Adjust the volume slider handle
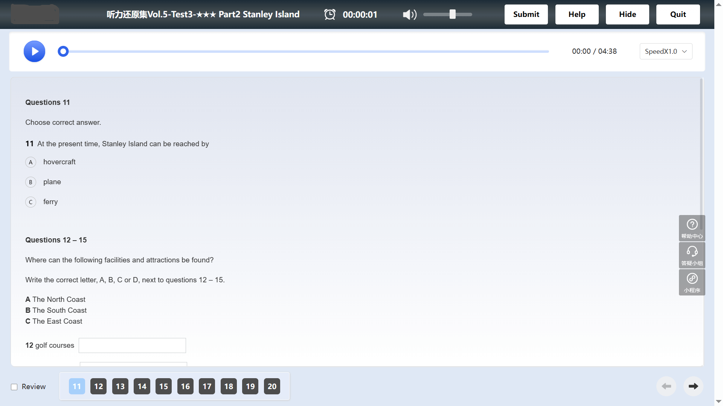This screenshot has width=723, height=406. point(453,14)
